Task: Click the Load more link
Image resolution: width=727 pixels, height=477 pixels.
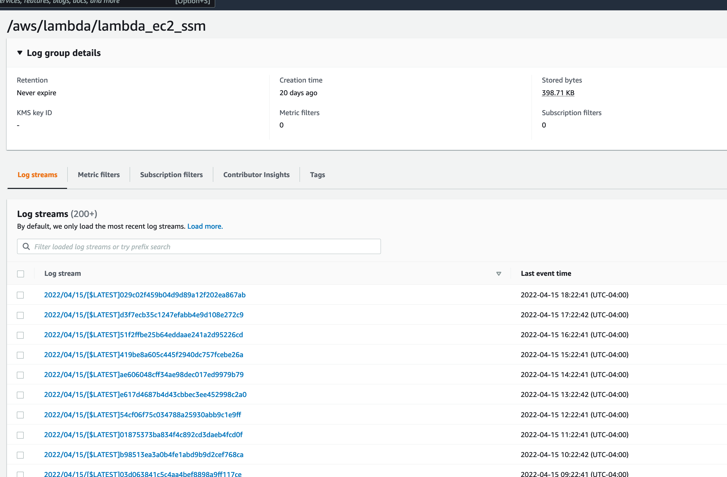Action: 205,226
